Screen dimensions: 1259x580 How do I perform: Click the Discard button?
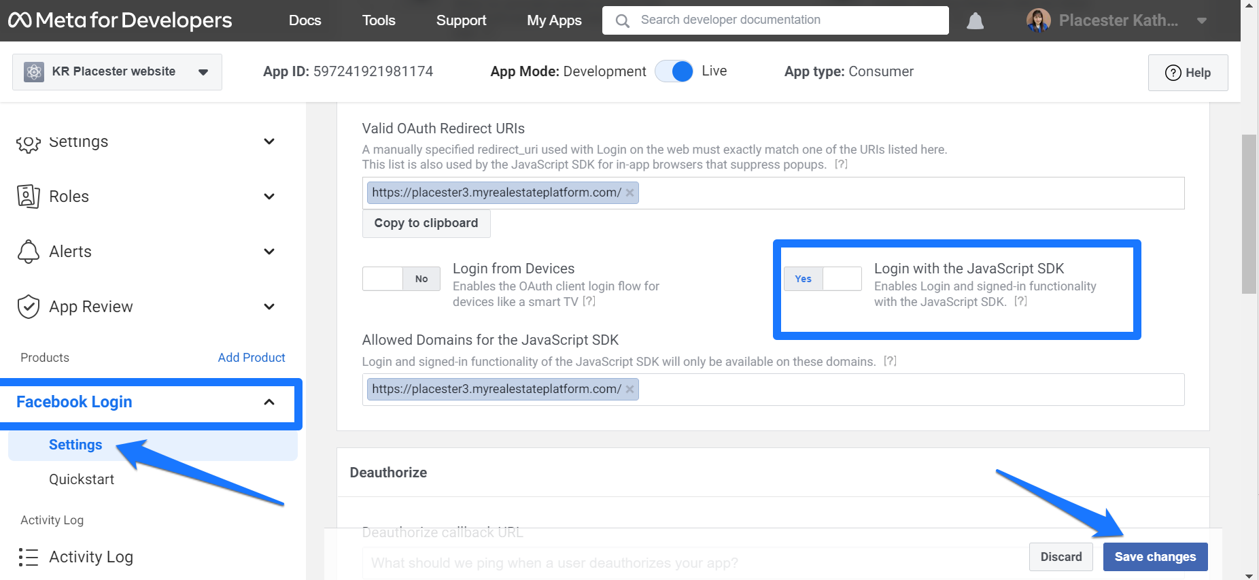tap(1061, 557)
